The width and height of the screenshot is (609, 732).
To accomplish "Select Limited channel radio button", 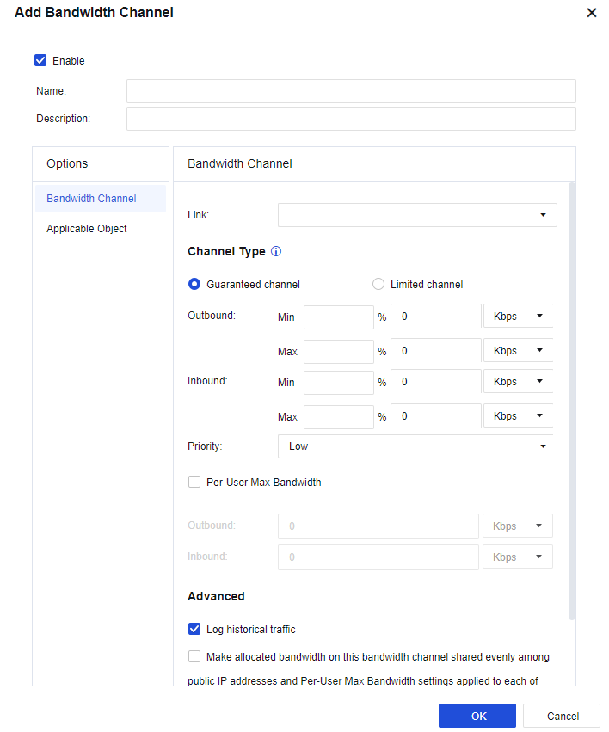I will coord(378,285).
